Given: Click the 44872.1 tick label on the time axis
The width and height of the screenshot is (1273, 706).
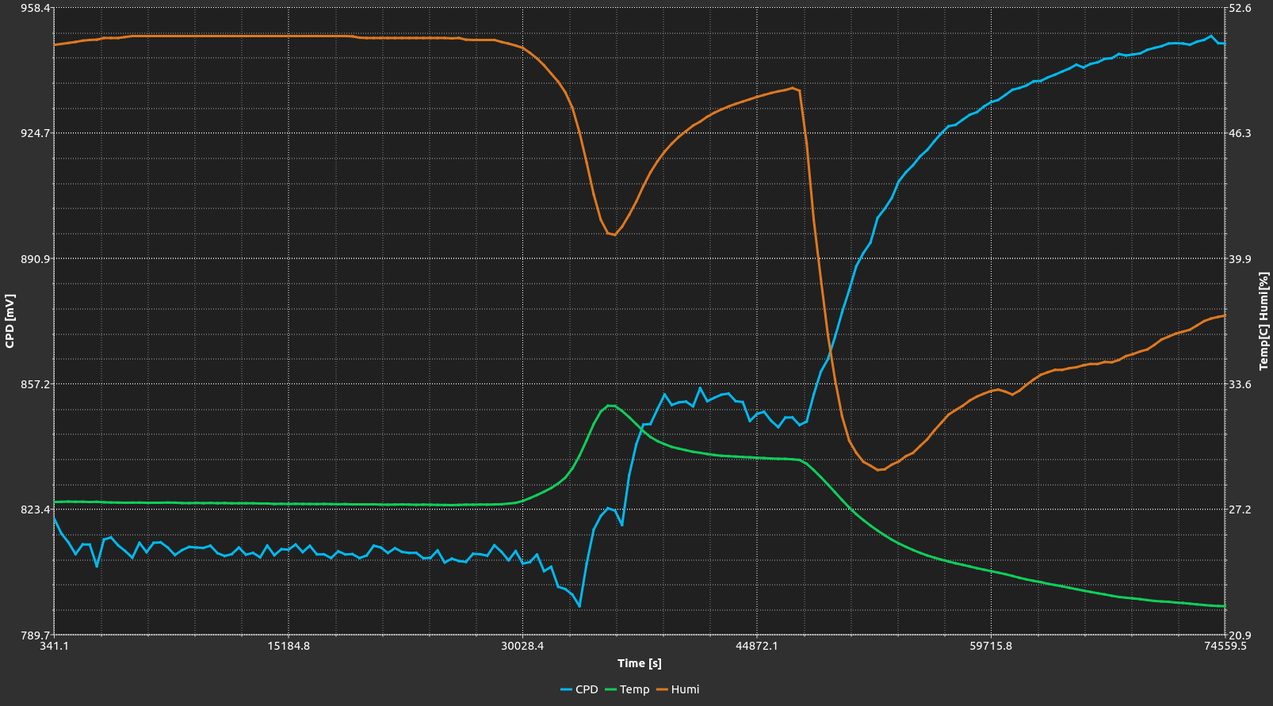Looking at the screenshot, I should pyautogui.click(x=756, y=646).
